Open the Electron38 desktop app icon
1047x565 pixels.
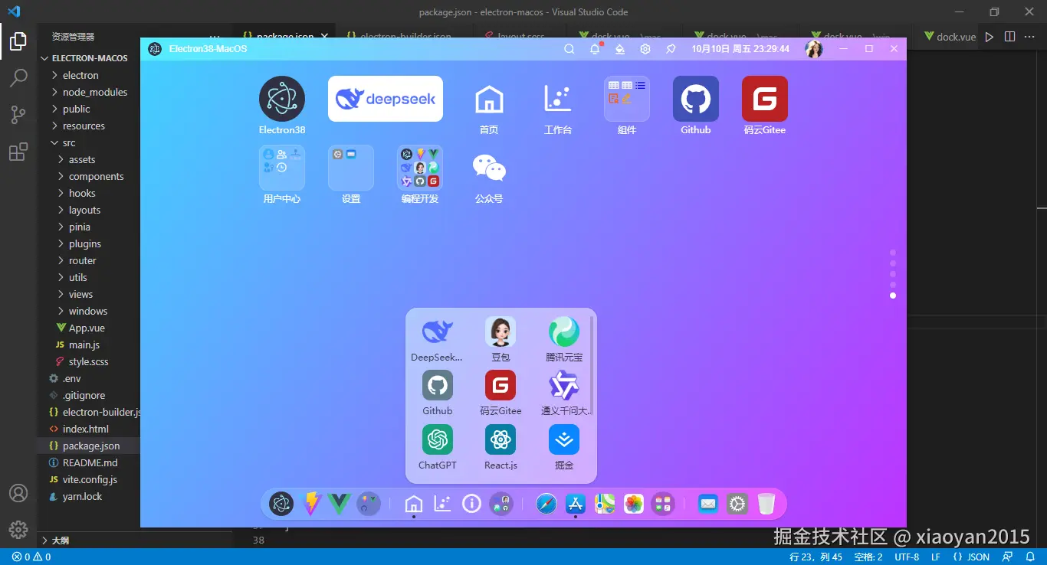coord(282,99)
